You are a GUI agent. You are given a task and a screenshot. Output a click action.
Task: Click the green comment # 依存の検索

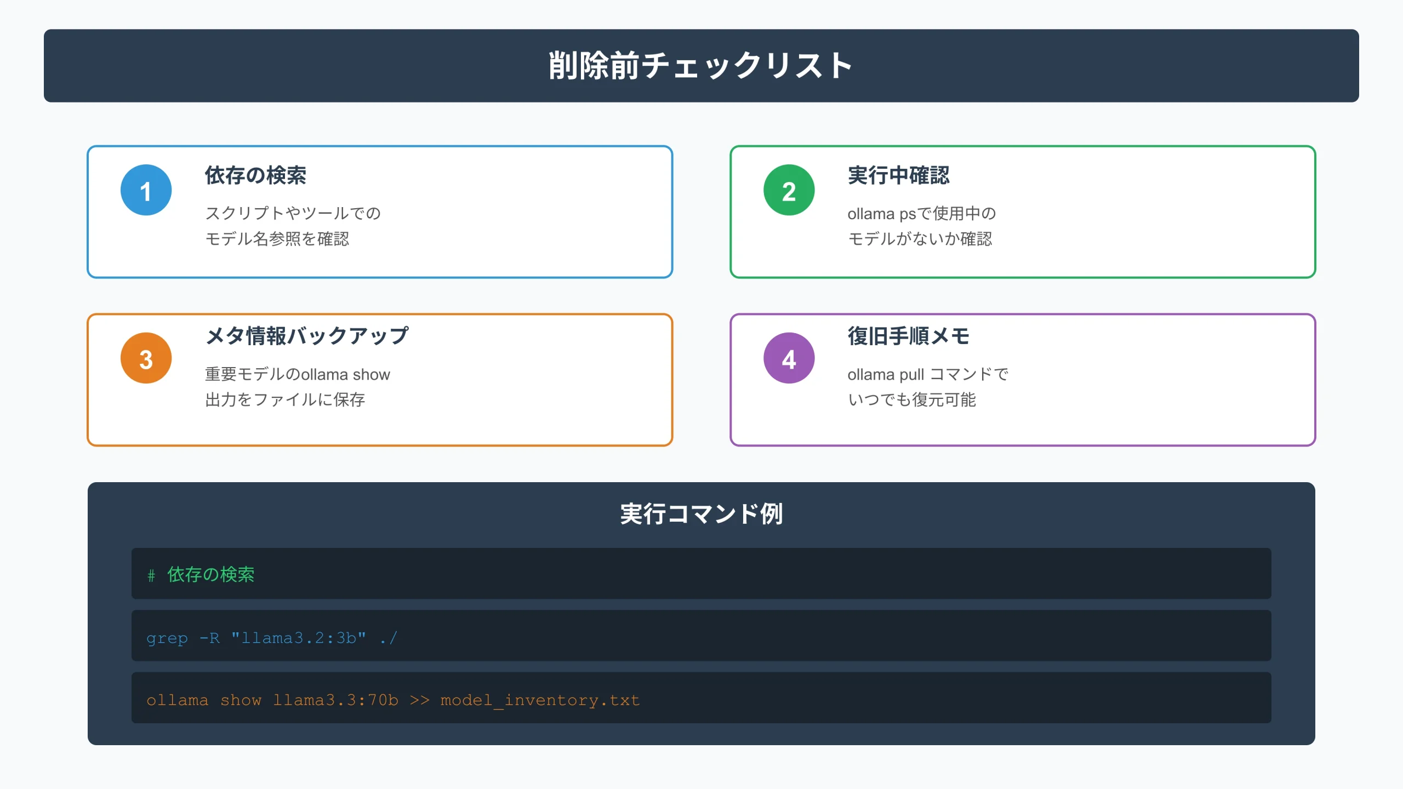point(201,574)
